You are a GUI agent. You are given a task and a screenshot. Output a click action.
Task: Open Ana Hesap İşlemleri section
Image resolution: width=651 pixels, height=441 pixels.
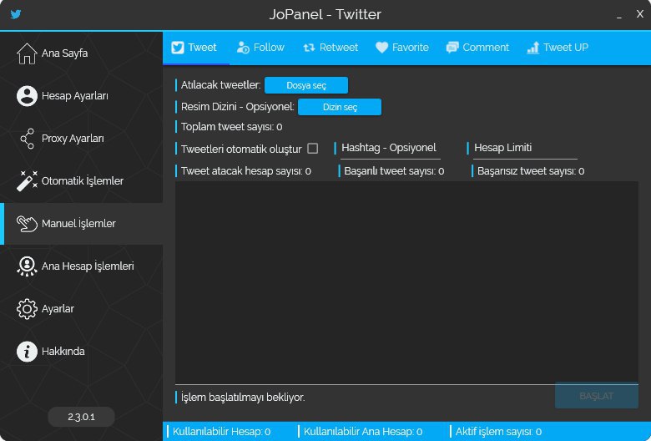pyautogui.click(x=82, y=266)
